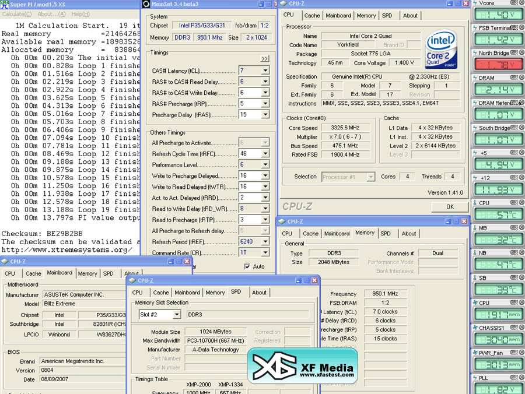Click the 'American Megatrends Inc.' BIOS brand value
The image size is (525, 394).
(x=73, y=361)
